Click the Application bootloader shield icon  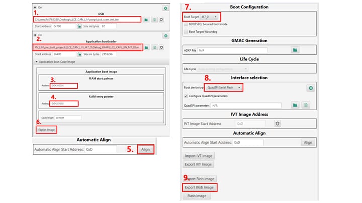[161, 47]
